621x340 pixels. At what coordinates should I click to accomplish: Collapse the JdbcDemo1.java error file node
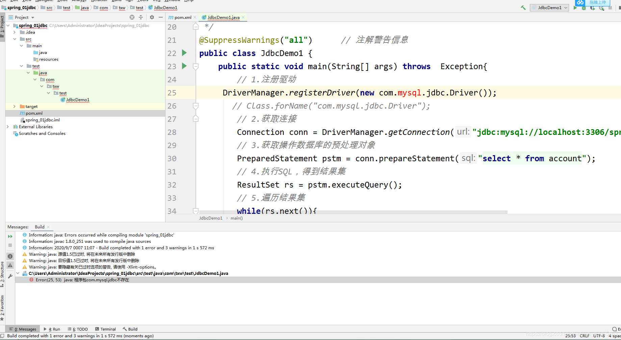tap(18, 274)
